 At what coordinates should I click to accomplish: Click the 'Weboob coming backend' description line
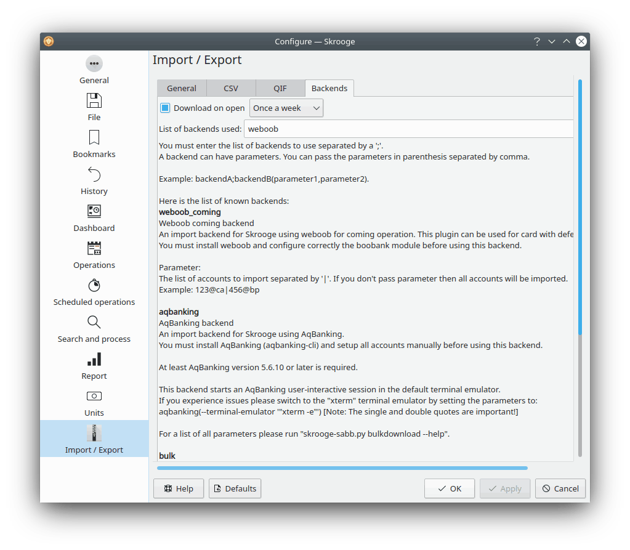pyautogui.click(x=206, y=223)
